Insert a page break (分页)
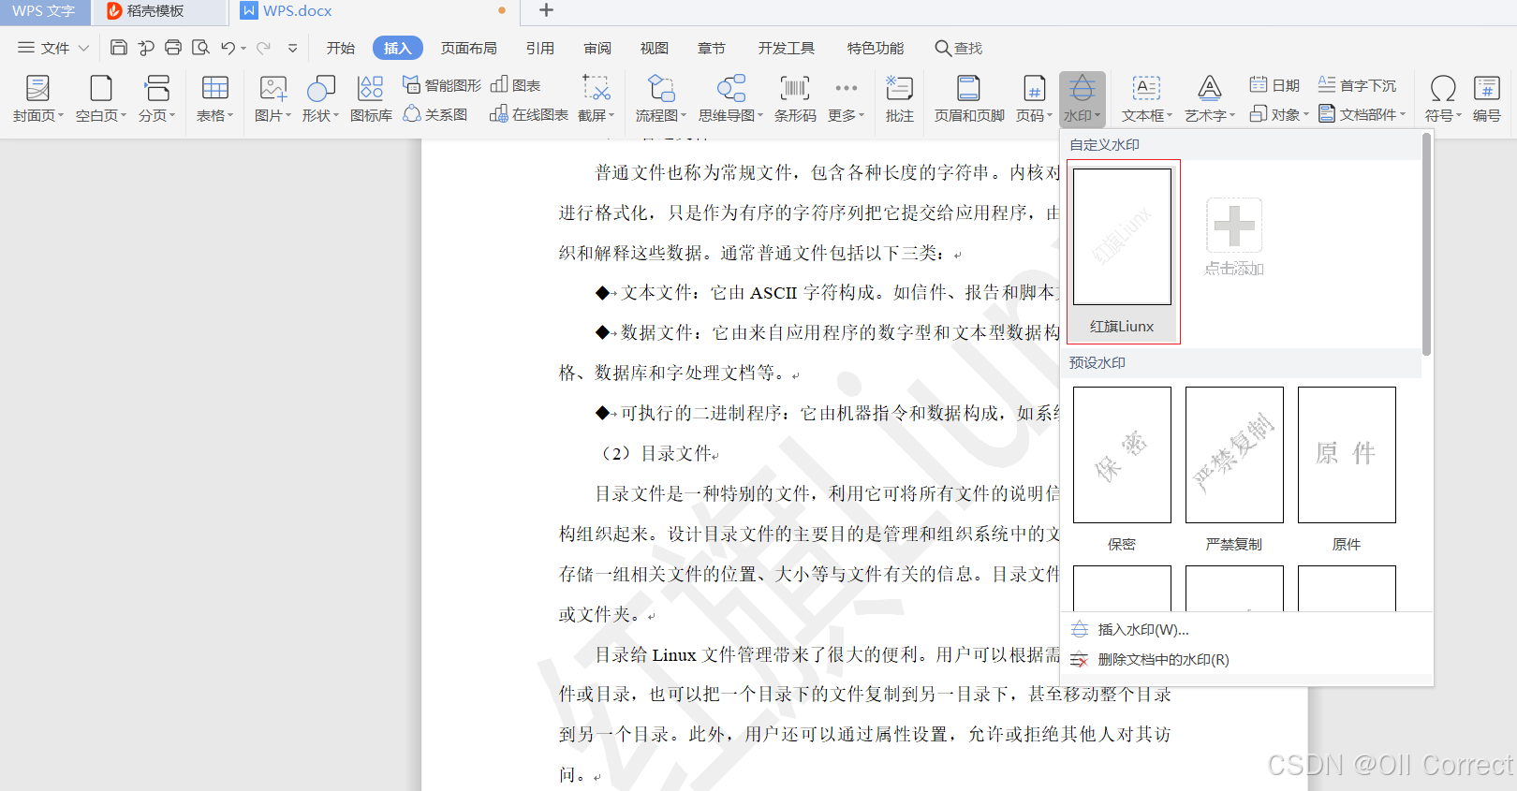1517x791 pixels. click(x=157, y=99)
